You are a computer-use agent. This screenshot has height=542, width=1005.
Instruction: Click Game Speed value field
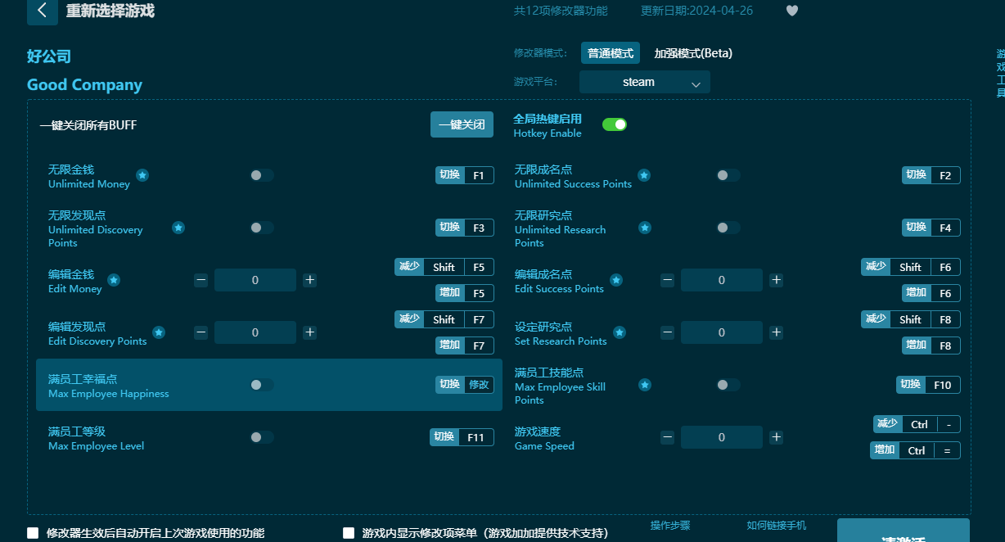(x=722, y=437)
